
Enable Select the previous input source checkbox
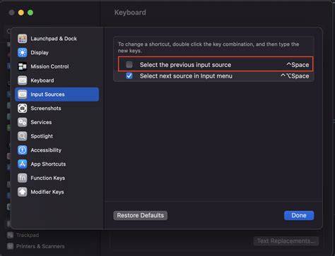(x=129, y=64)
